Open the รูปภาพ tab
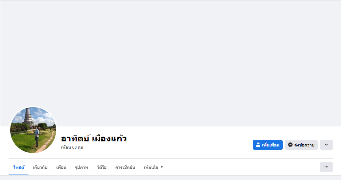Screen dimensions: 341x180 point(82,167)
